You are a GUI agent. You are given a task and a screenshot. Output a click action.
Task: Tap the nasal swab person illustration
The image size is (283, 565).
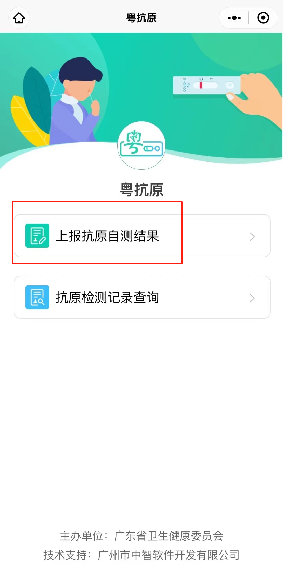pos(77,103)
